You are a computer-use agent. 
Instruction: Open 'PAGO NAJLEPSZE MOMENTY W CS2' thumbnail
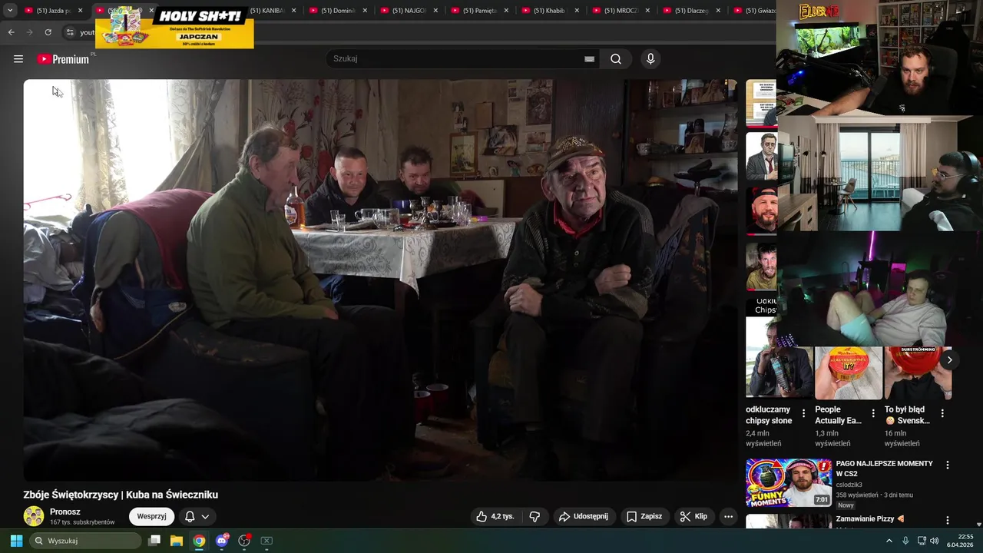789,483
